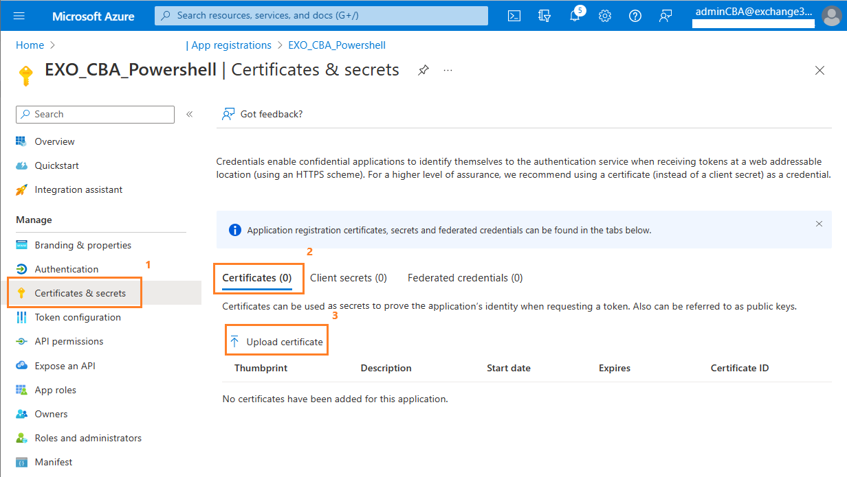The width and height of the screenshot is (847, 477).
Task: Click 'No certificates have been added' text
Action: tap(335, 399)
